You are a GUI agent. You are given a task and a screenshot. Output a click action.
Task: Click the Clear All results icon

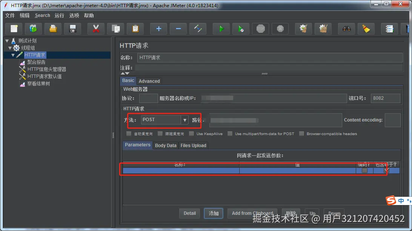pos(323,29)
